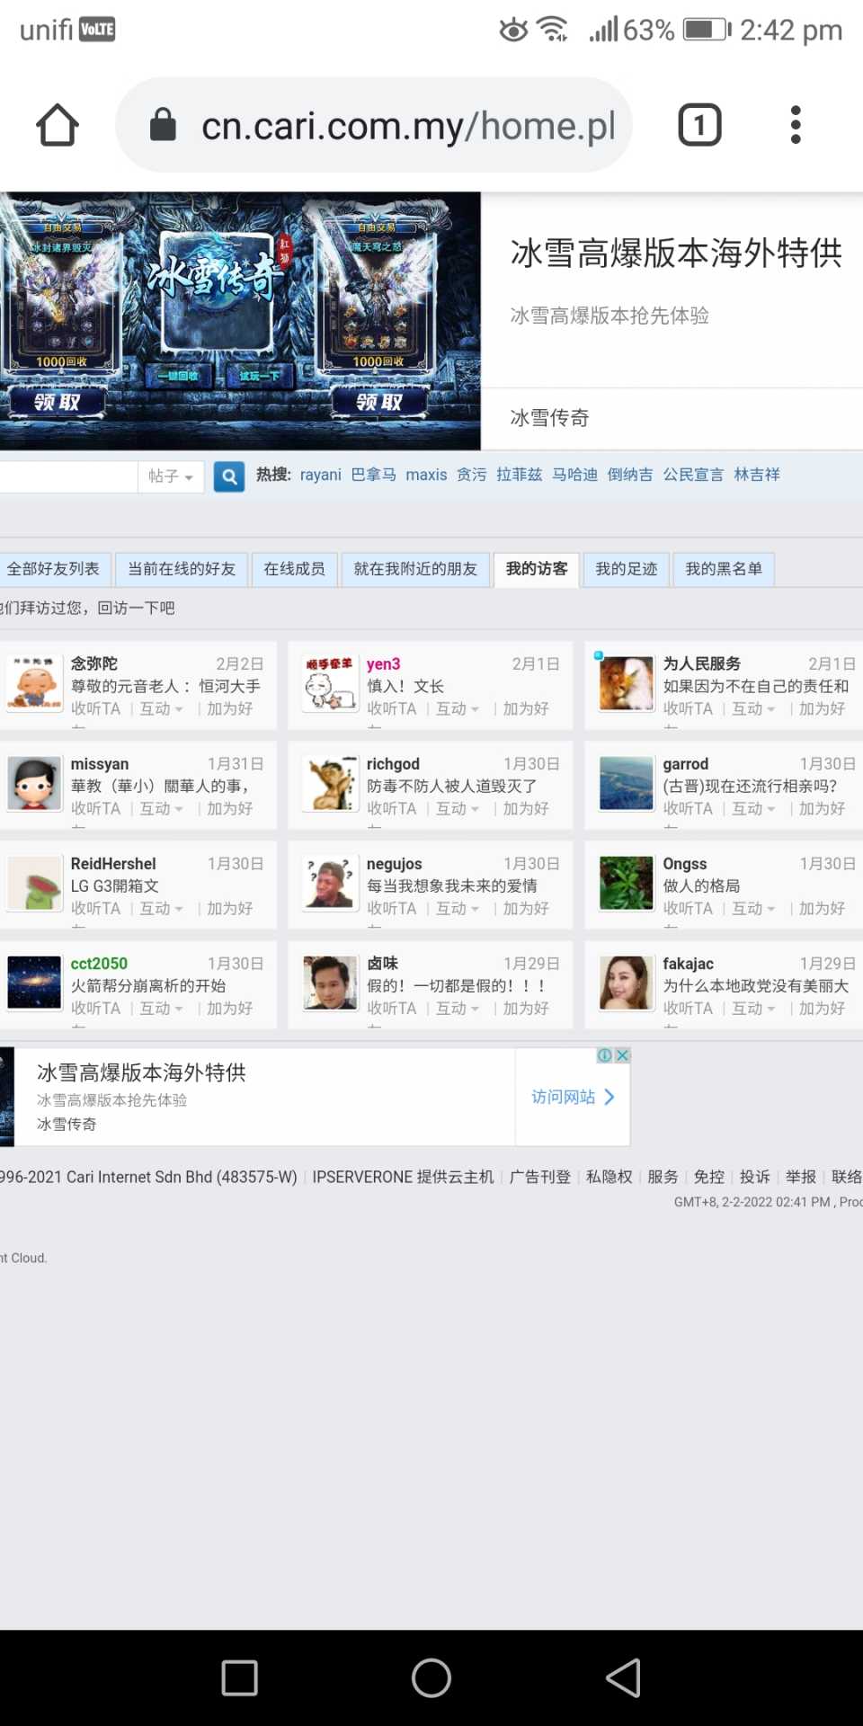The width and height of the screenshot is (863, 1726).
Task: Click 加为好友 for Ongss
Action: pos(822,908)
